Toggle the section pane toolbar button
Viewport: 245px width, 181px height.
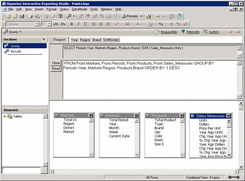pyautogui.click(x=60, y=16)
